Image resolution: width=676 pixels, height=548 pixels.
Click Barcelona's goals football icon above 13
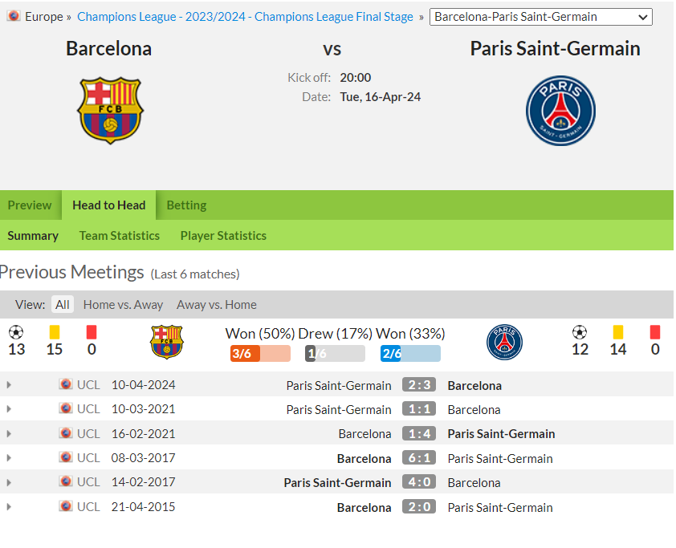pos(16,332)
